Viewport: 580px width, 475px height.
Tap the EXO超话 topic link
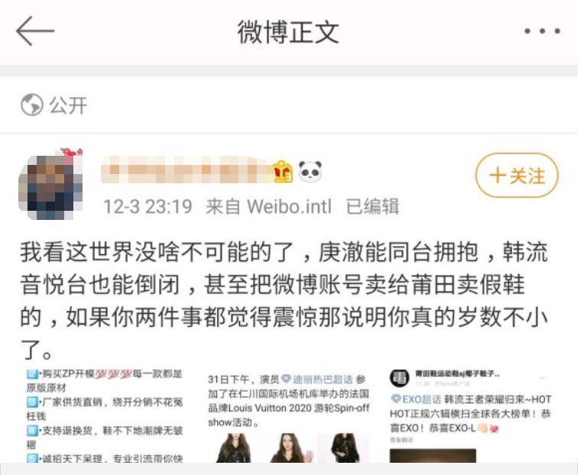pyautogui.click(x=416, y=399)
